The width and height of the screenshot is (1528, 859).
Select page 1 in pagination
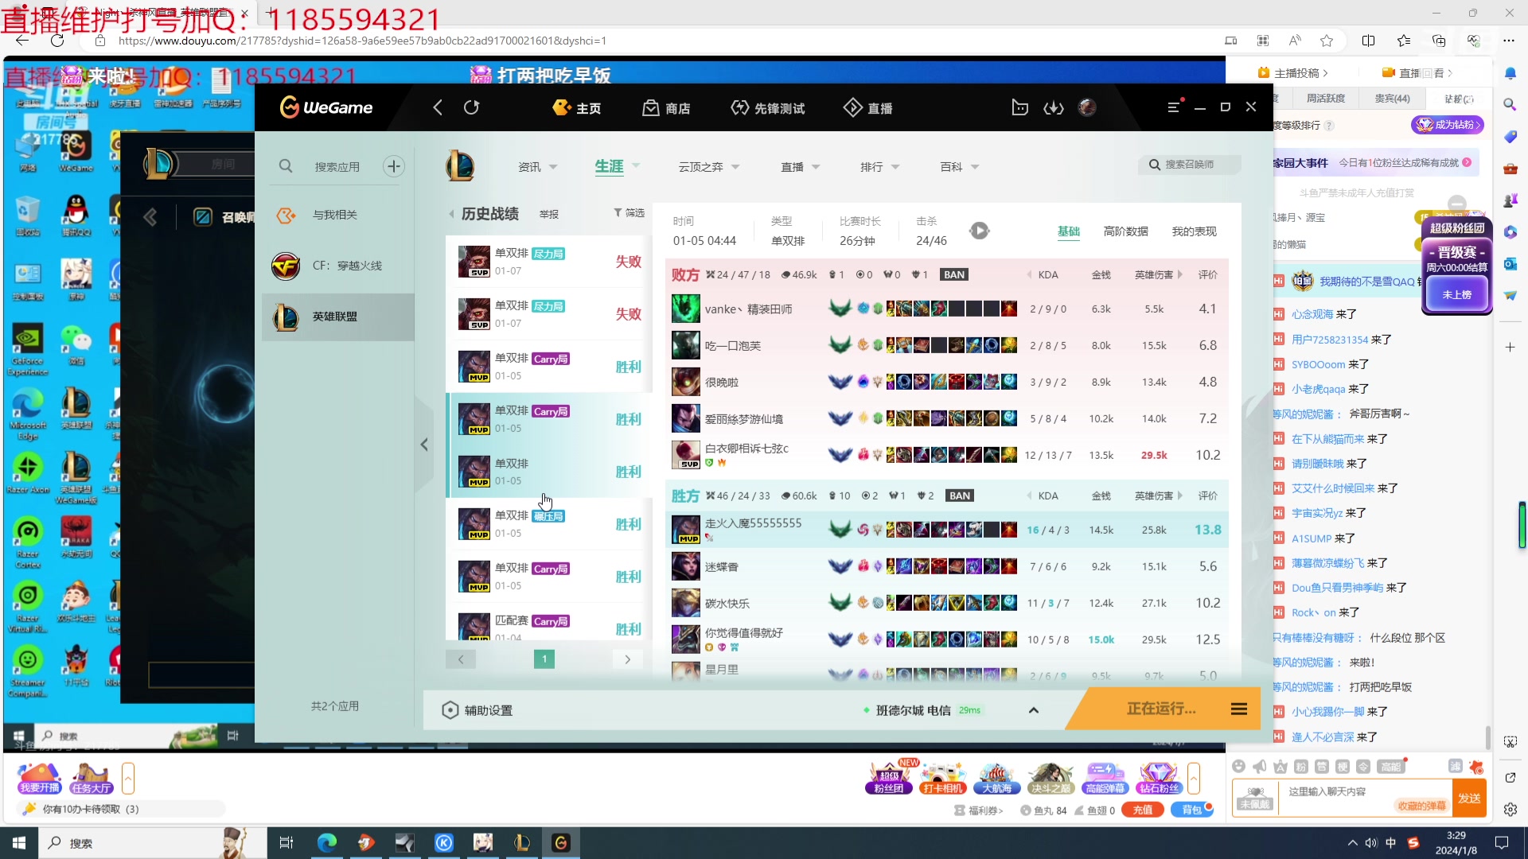tap(544, 659)
